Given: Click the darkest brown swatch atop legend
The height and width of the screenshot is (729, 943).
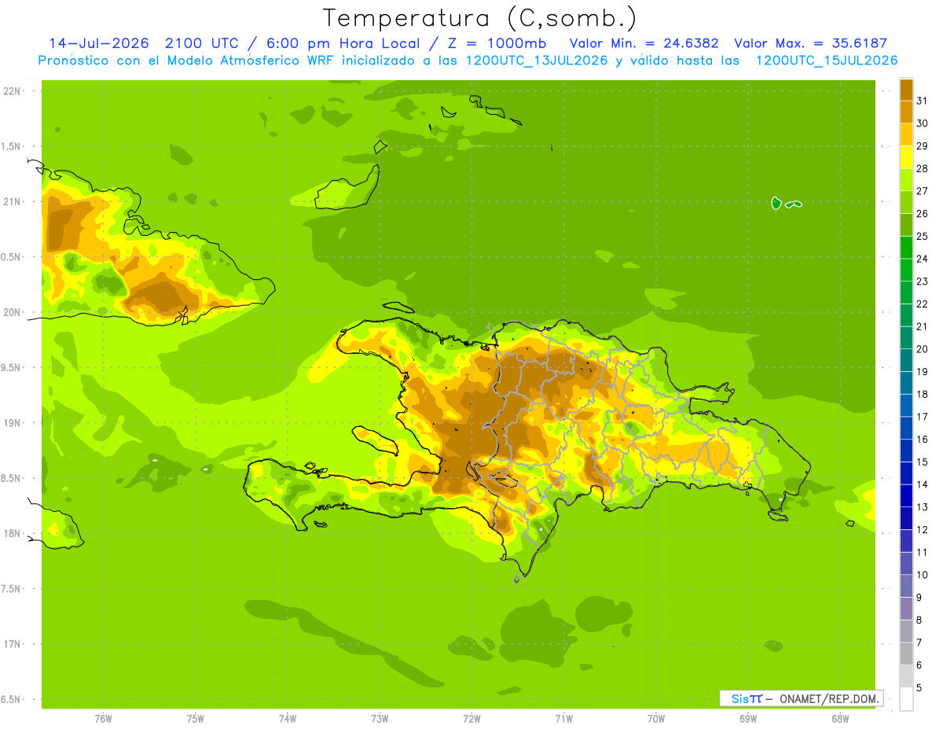Looking at the screenshot, I should pyautogui.click(x=906, y=90).
